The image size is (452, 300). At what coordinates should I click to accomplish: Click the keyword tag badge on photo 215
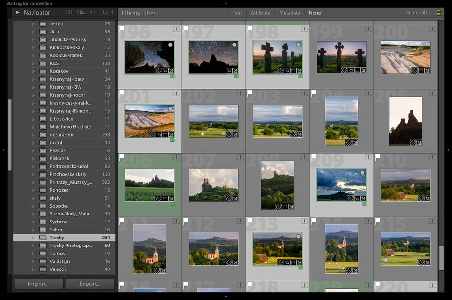[421, 262]
